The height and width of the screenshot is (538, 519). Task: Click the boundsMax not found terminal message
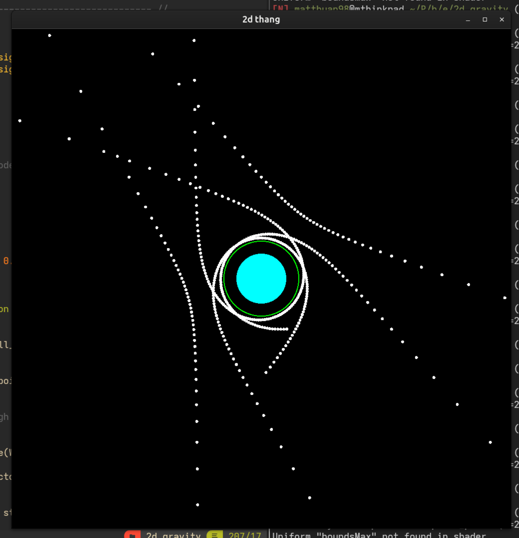click(x=379, y=535)
